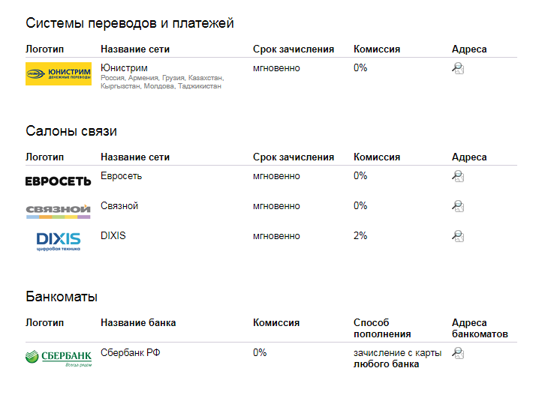Select the Евросеть network name text

121,176
